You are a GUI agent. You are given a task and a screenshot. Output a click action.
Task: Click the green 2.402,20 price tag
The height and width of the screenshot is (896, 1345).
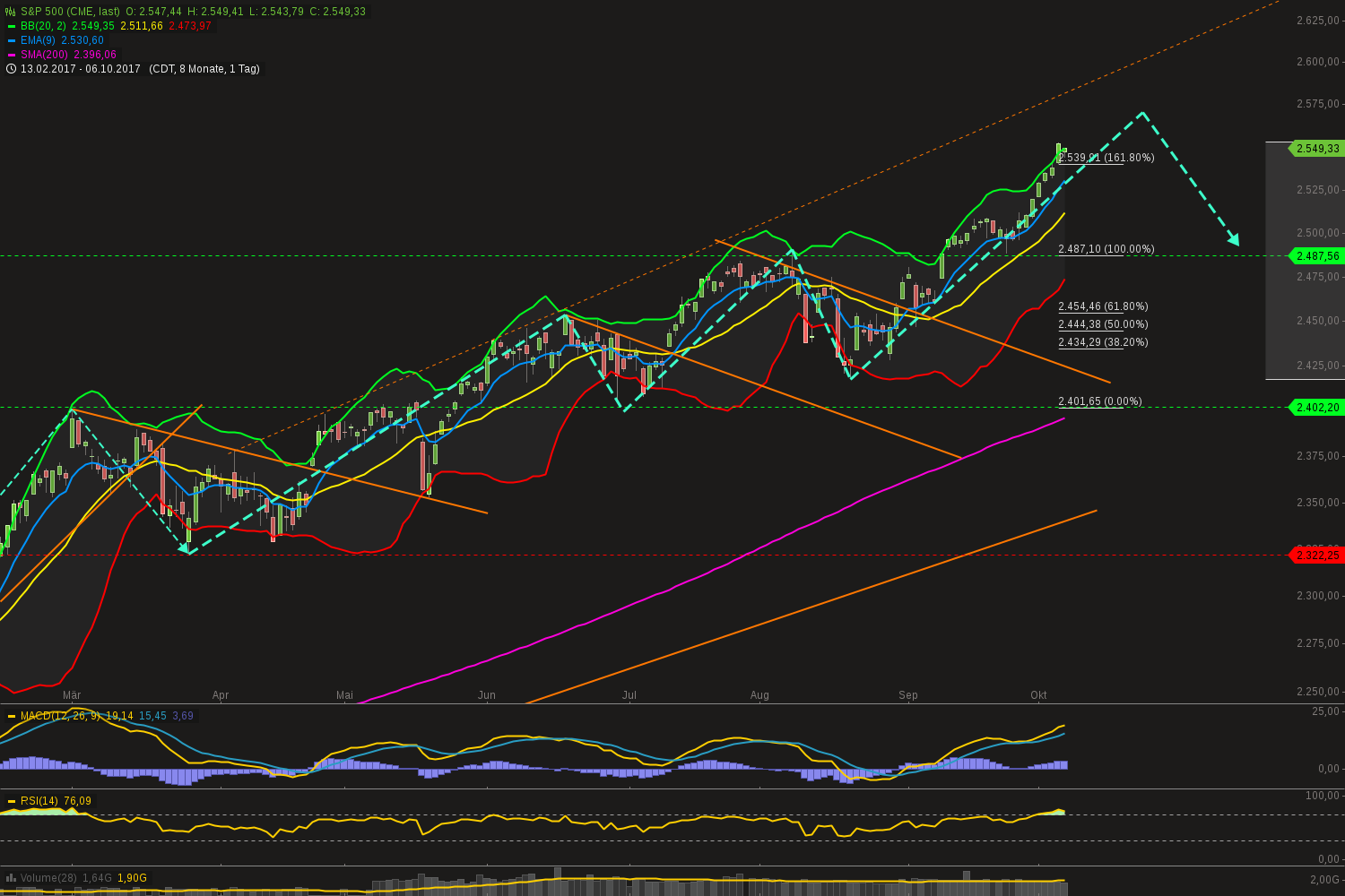click(x=1315, y=408)
